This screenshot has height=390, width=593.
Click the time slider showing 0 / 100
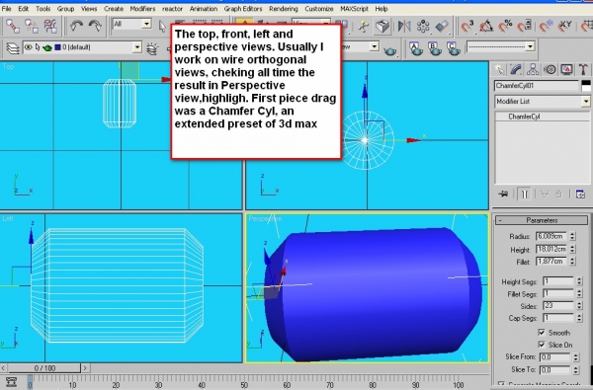(44, 367)
